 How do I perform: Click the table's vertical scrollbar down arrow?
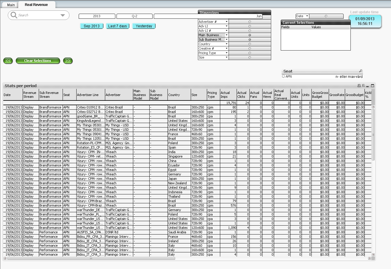point(373,255)
